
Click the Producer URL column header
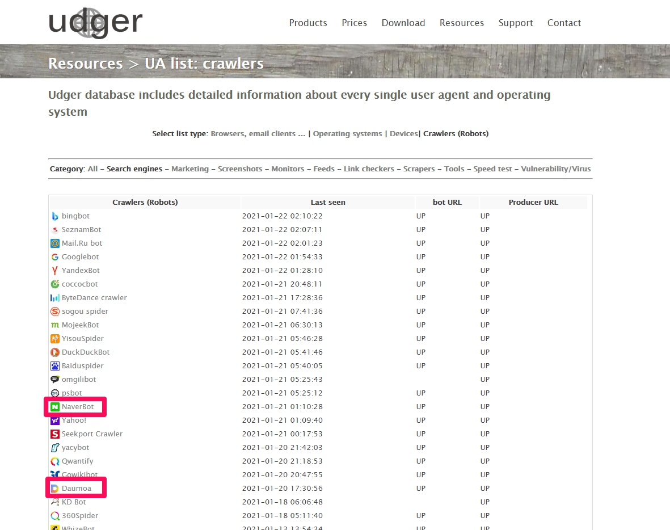(x=533, y=203)
